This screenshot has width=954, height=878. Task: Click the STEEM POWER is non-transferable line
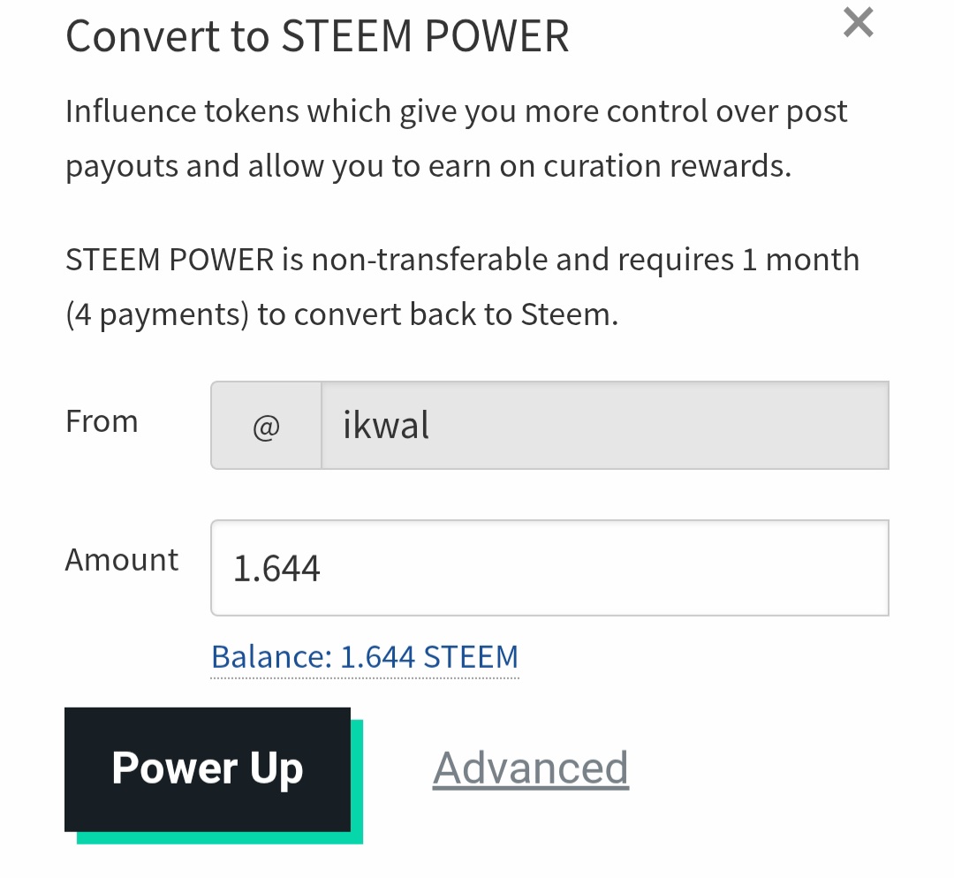(x=462, y=260)
